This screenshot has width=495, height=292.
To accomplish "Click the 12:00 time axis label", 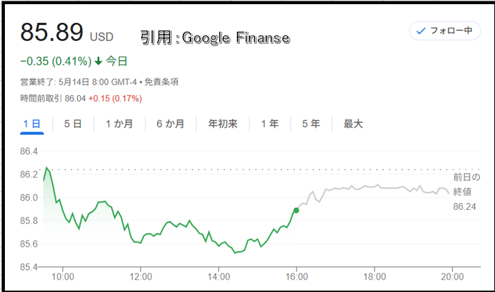I will (x=141, y=277).
